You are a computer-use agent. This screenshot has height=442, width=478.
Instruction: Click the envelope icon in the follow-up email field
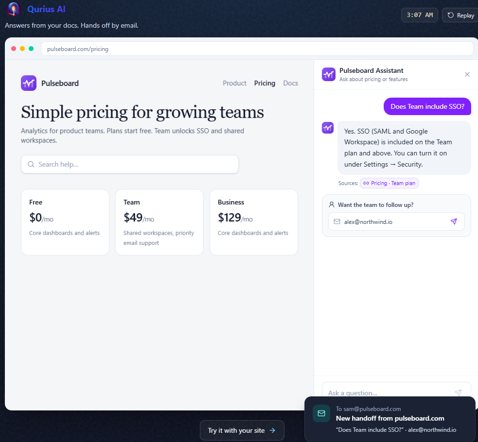(x=337, y=221)
